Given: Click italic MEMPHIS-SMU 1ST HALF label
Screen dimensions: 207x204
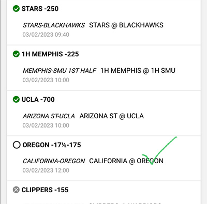Looking at the screenshot, I should (60, 71).
